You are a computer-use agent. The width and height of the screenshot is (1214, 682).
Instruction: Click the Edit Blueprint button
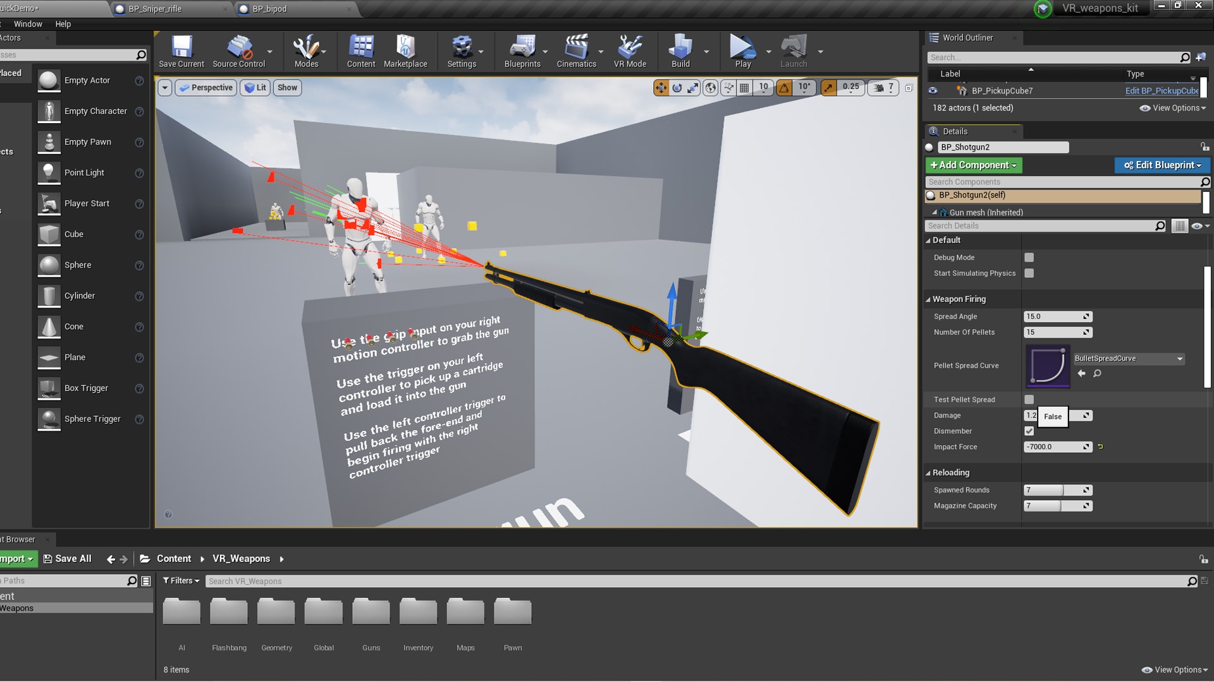pyautogui.click(x=1162, y=165)
